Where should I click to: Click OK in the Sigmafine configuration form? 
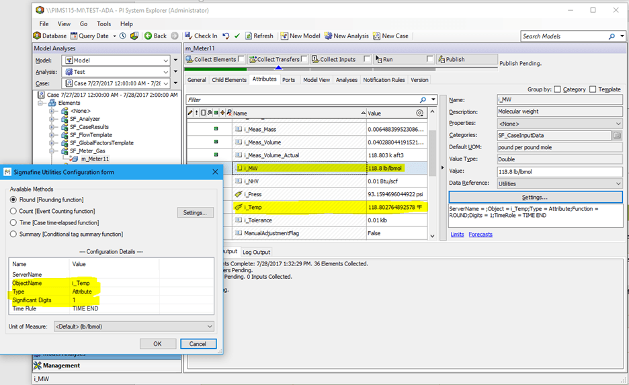point(157,343)
